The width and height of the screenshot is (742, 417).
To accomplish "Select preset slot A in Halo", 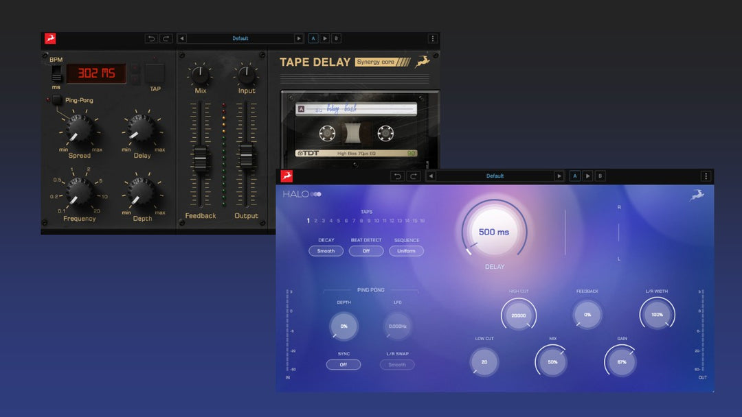I will pyautogui.click(x=575, y=176).
